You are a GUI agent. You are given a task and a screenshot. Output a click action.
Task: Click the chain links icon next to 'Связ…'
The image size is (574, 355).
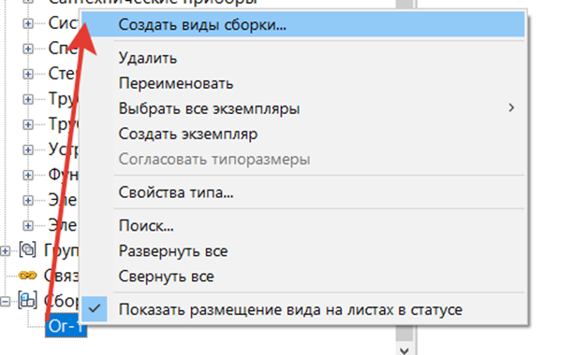pos(27,276)
